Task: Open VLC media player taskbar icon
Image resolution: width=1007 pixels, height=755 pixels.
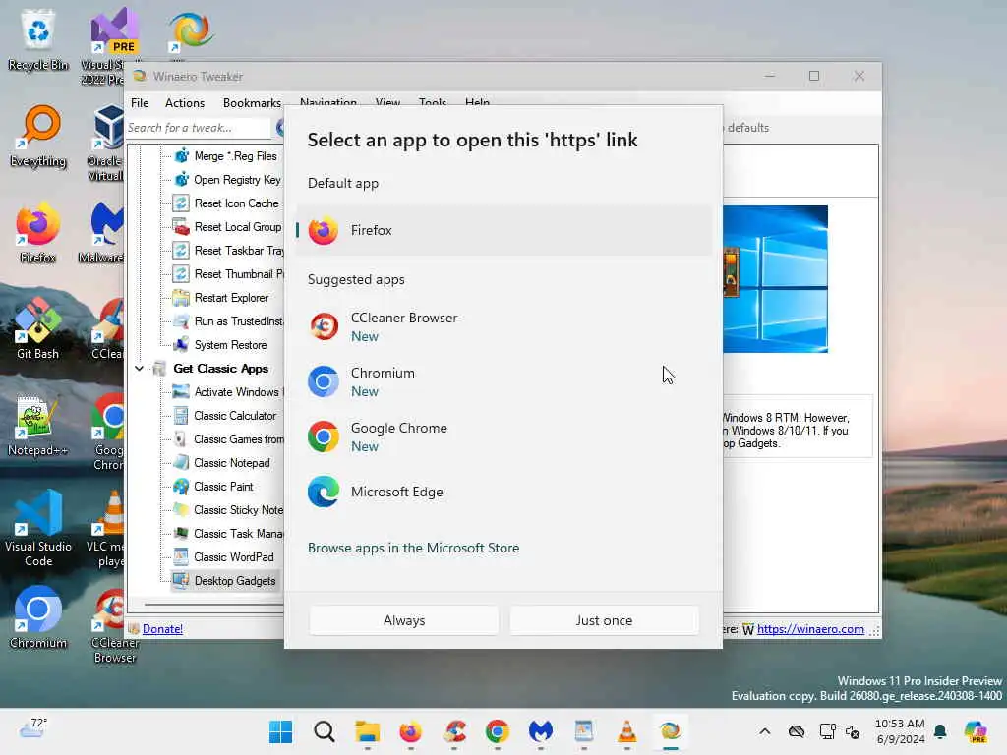Action: click(626, 731)
